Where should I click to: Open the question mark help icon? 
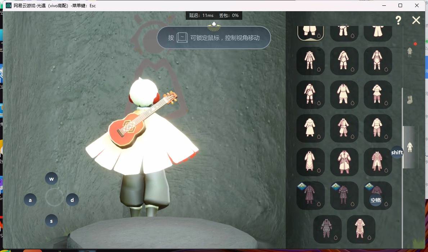pyautogui.click(x=398, y=20)
